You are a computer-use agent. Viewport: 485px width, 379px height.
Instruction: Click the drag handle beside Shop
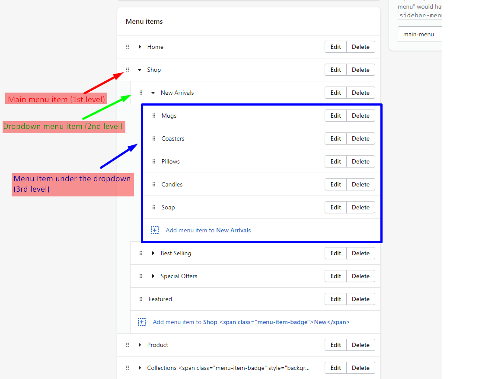point(128,70)
